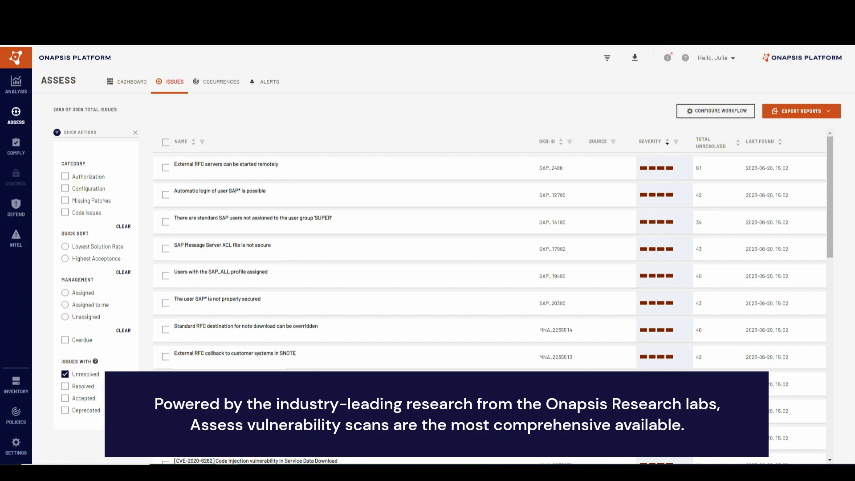Open Policies from the sidebar
This screenshot has width=855, height=481.
(x=16, y=415)
